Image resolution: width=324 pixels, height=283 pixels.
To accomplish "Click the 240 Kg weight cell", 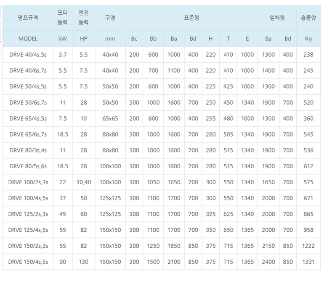I will [x=308, y=87].
